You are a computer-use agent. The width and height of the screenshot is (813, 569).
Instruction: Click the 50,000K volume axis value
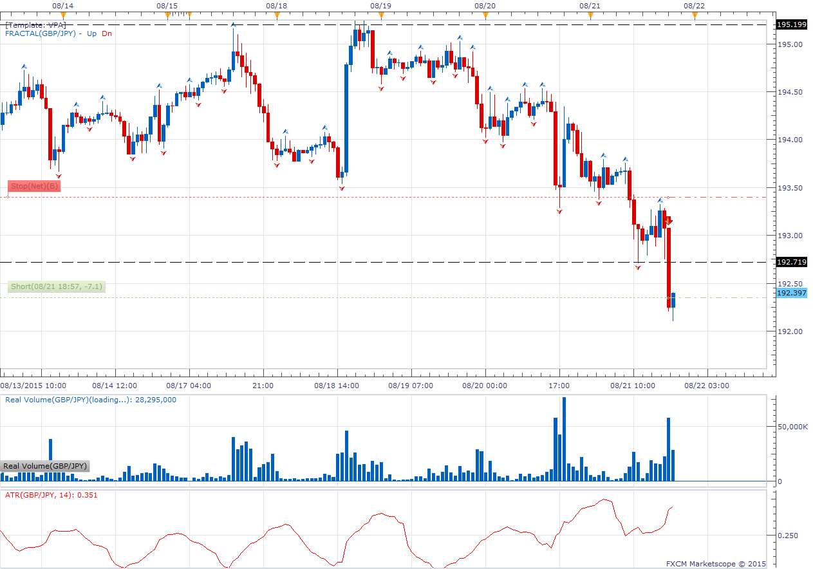tap(792, 427)
